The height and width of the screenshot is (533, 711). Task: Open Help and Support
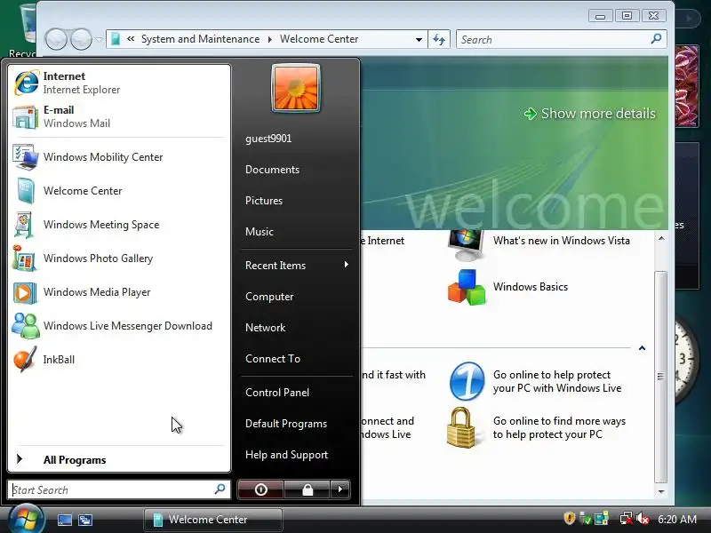pyautogui.click(x=286, y=455)
